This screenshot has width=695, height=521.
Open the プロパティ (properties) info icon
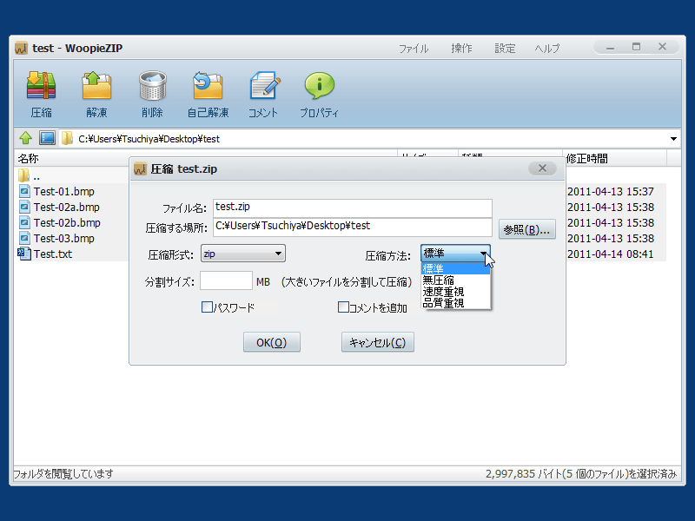[x=319, y=85]
